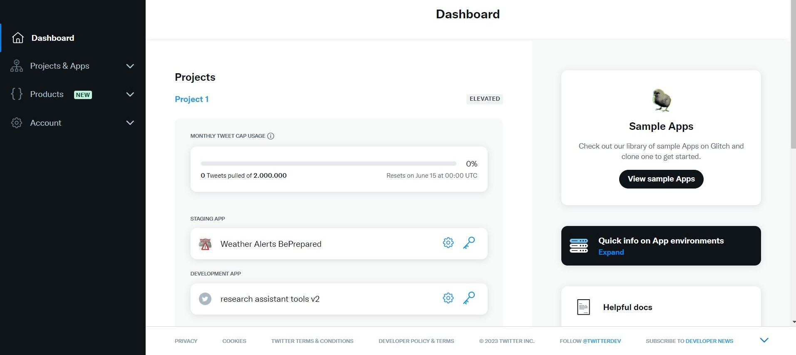Open the monthly tweet cap usage info icon
This screenshot has height=355, width=796.
pos(270,136)
